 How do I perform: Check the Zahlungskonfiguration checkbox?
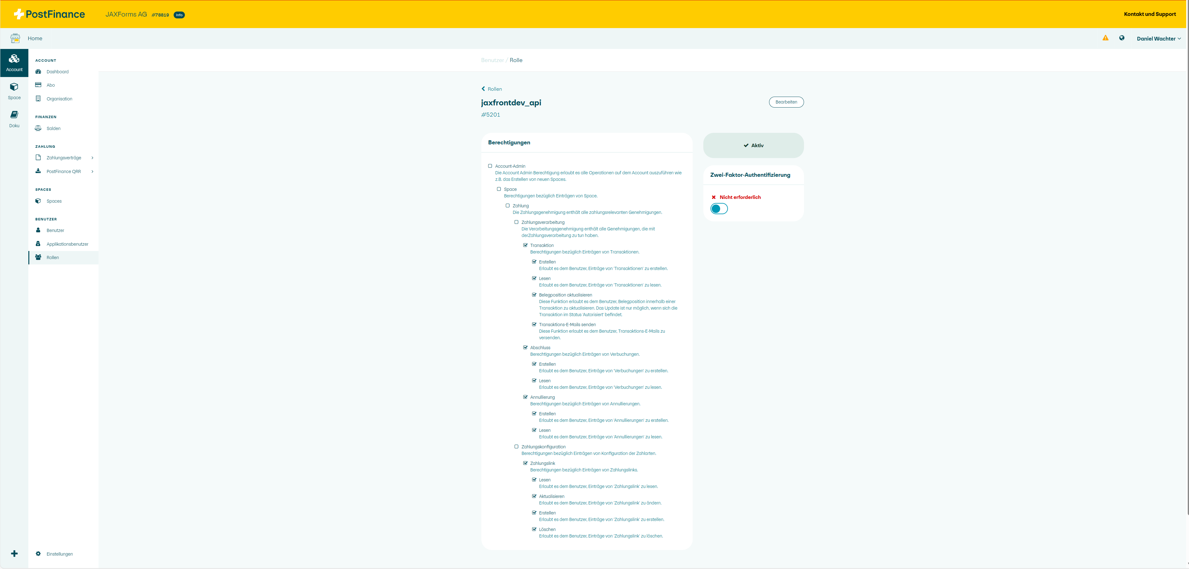tap(517, 447)
